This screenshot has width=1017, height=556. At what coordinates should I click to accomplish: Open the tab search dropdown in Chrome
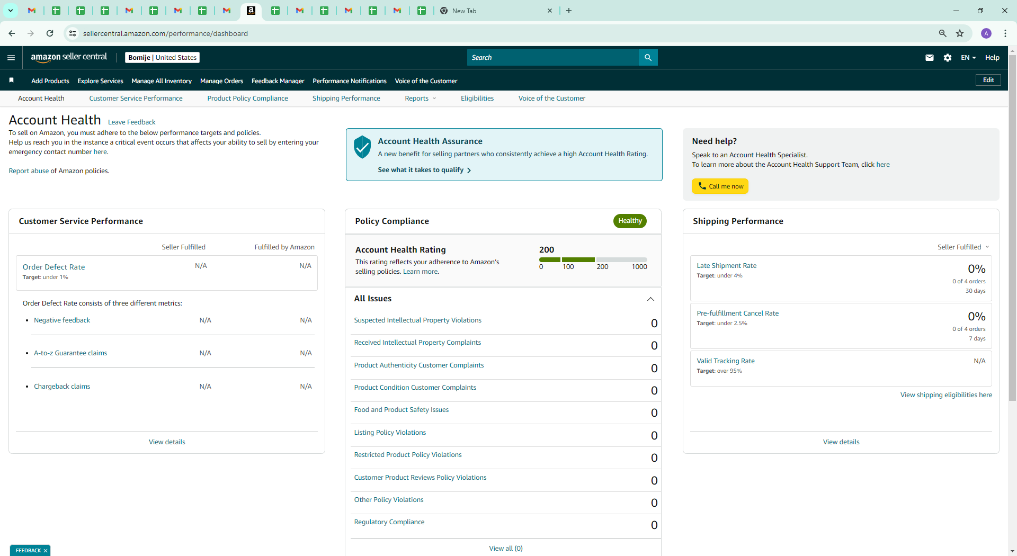(11, 11)
